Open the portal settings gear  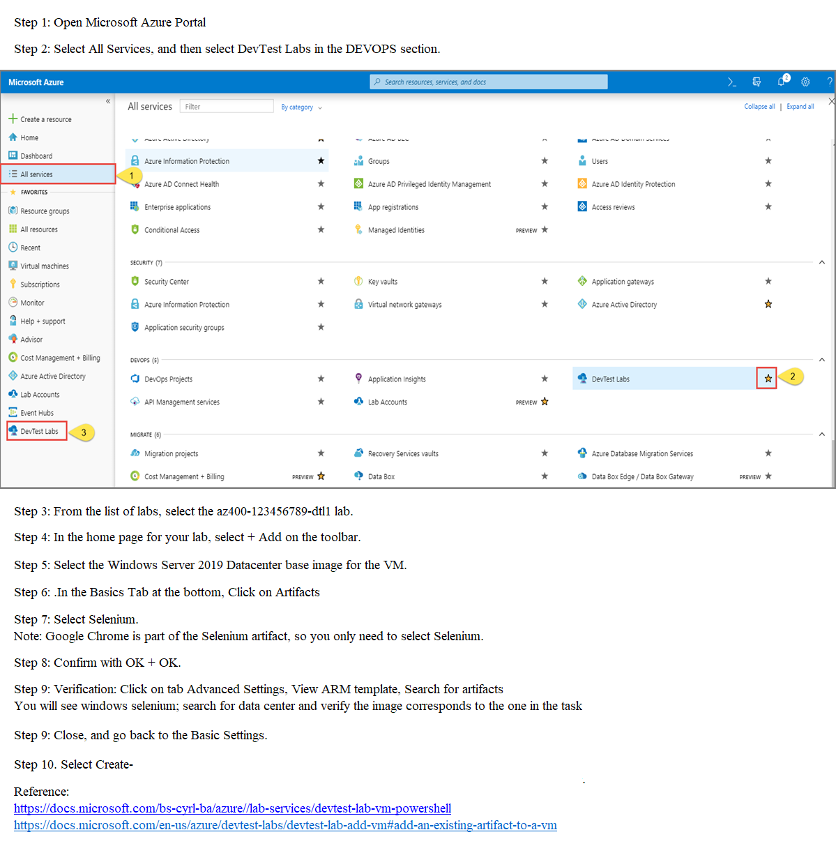pos(805,82)
